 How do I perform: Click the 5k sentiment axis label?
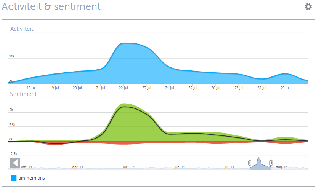click(11, 110)
